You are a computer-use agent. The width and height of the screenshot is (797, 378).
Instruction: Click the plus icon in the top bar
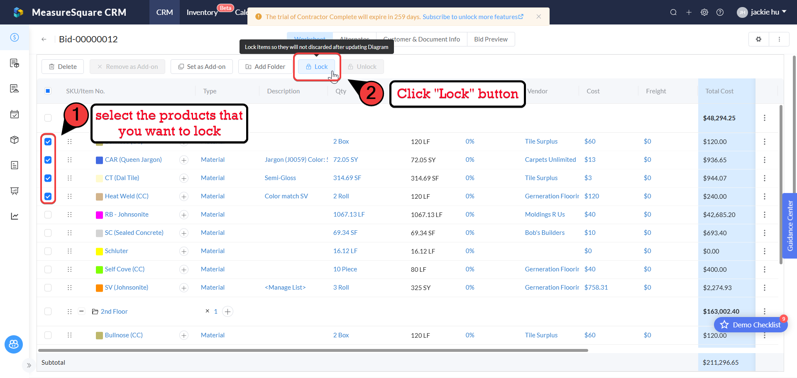point(689,12)
